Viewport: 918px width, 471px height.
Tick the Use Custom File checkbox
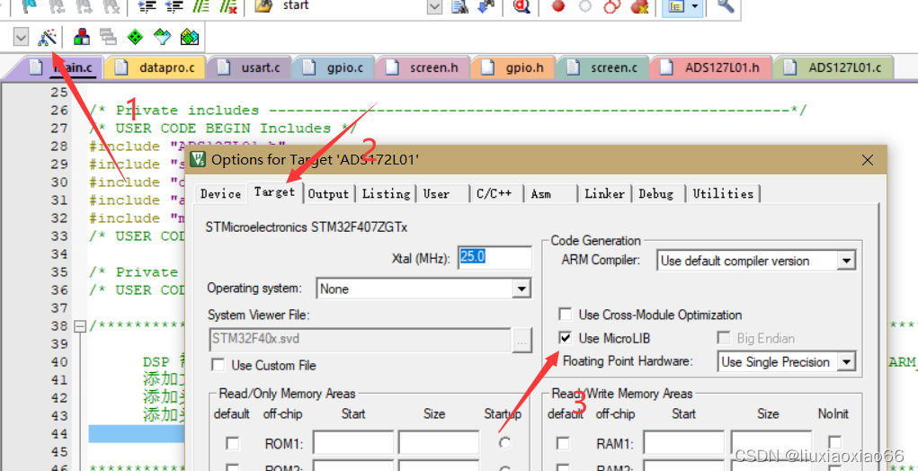(x=218, y=365)
